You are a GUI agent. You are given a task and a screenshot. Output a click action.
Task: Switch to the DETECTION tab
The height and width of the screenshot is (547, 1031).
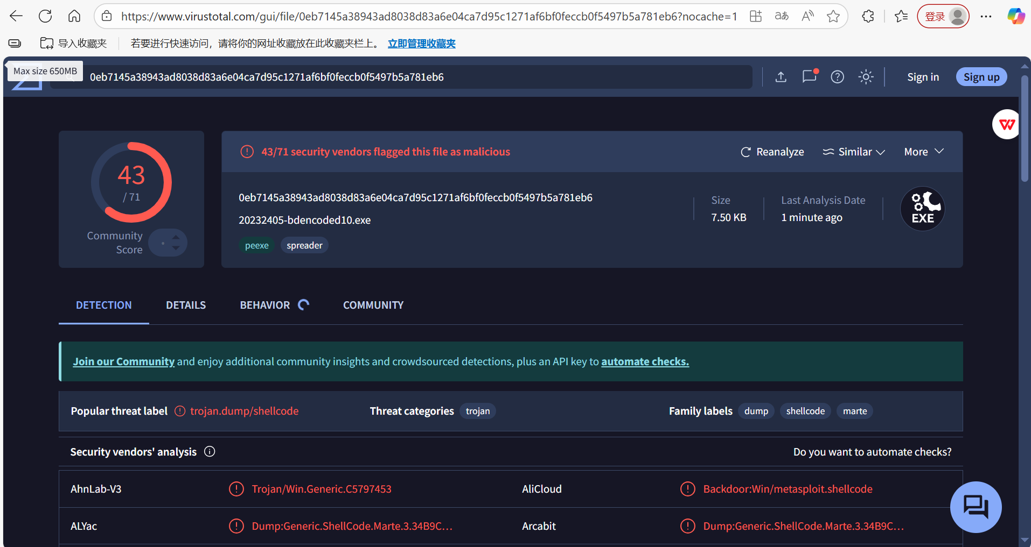click(x=104, y=305)
